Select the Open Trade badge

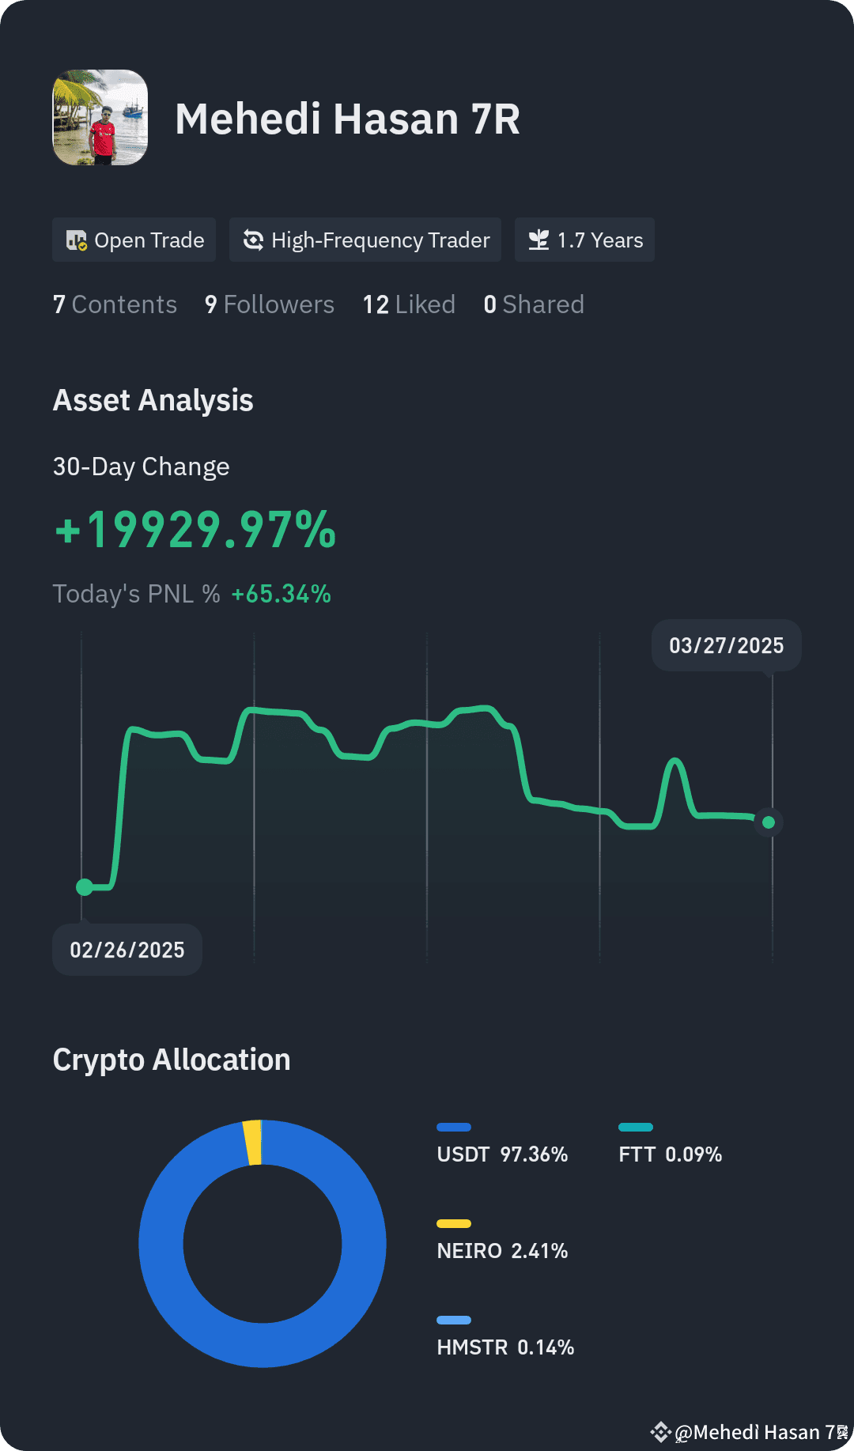(134, 240)
